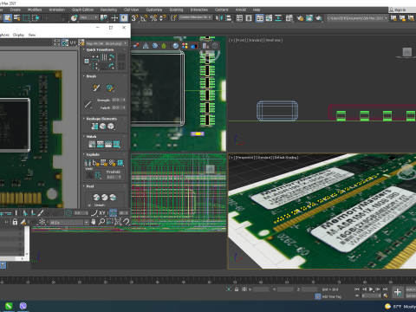Select the Pan hand tool in UV editor
The height and width of the screenshot is (312, 416).
(94, 222)
